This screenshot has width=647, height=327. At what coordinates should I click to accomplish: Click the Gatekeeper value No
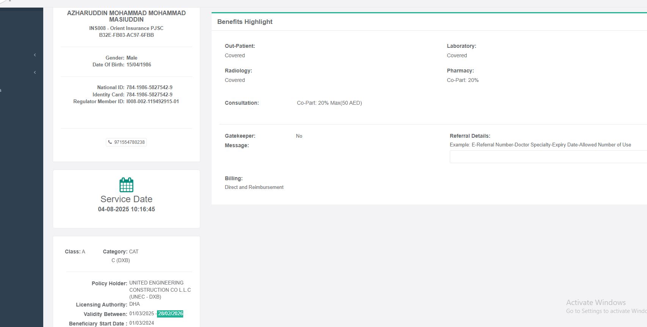299,136
